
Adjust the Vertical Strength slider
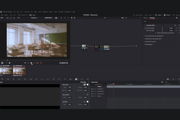point(161,30)
